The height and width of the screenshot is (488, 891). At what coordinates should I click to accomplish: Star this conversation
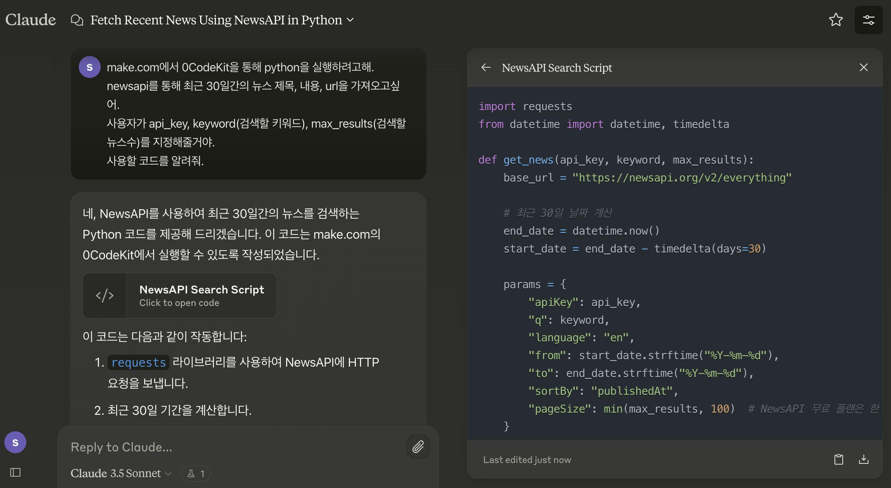pyautogui.click(x=836, y=20)
